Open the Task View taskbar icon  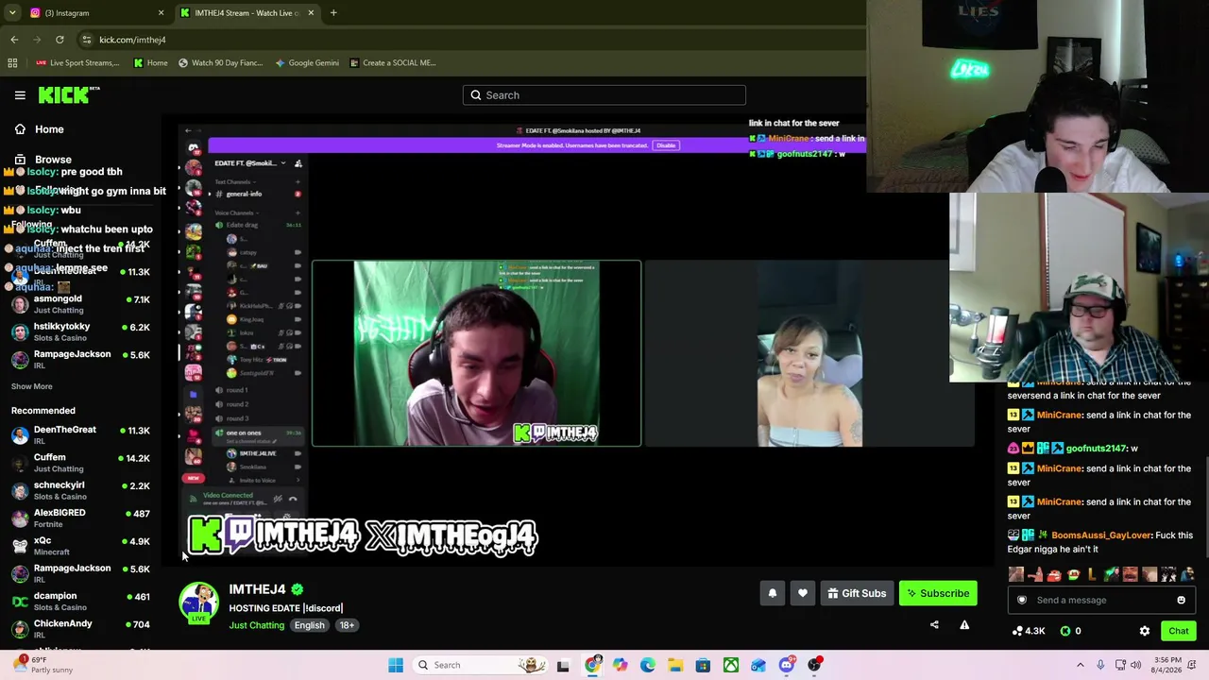563,665
